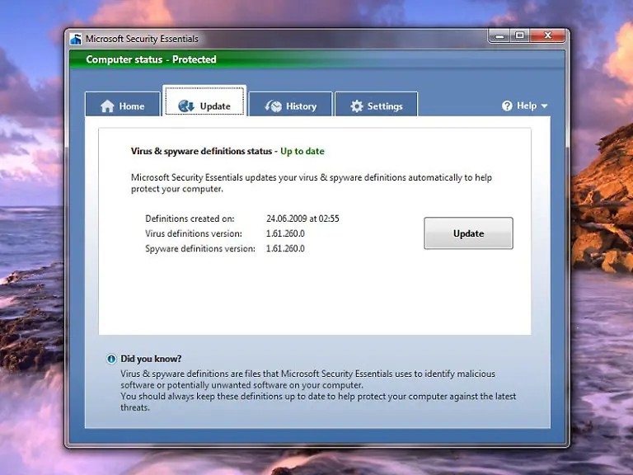633x475 pixels.
Task: Click the clock icon on History tab
Action: point(273,106)
